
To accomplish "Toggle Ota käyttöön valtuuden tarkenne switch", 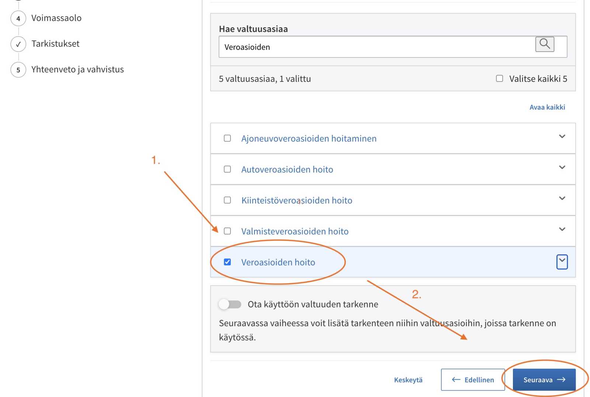I will (x=230, y=304).
